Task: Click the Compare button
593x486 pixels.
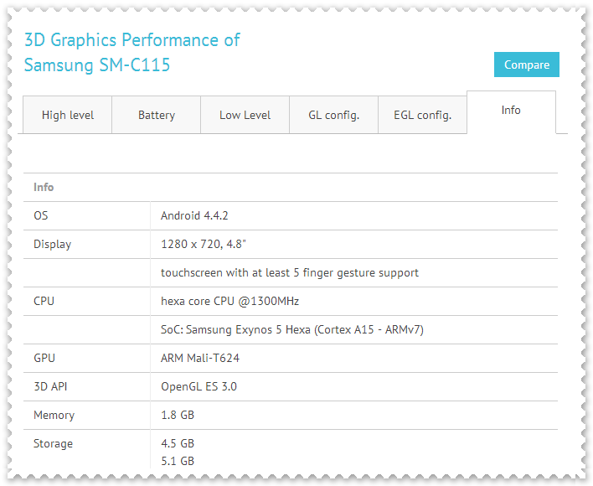Action: coord(527,65)
